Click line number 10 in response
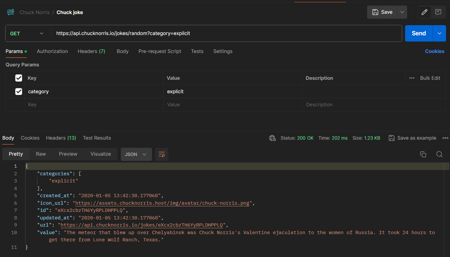The width and height of the screenshot is (450, 257). tap(14, 232)
